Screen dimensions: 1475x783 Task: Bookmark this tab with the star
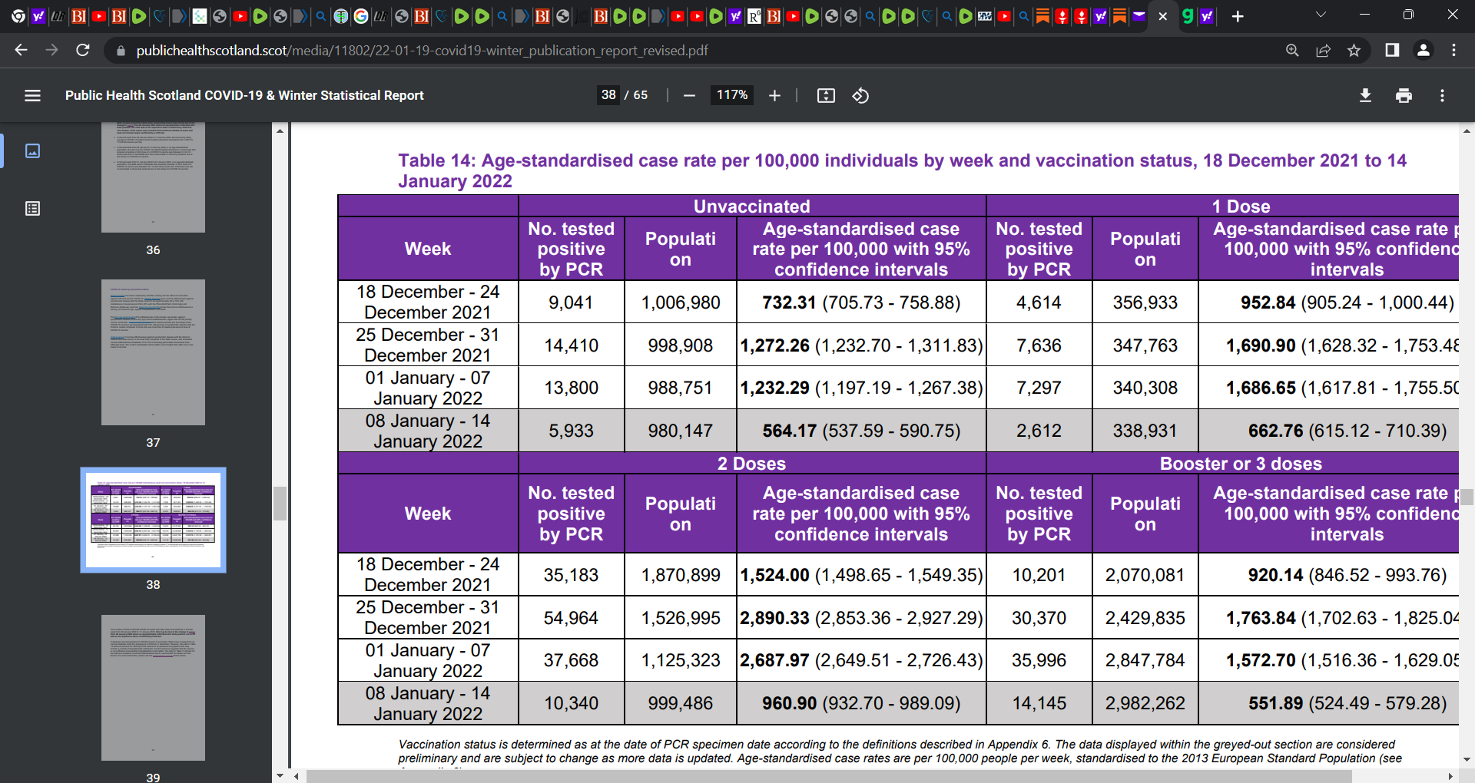point(1354,50)
